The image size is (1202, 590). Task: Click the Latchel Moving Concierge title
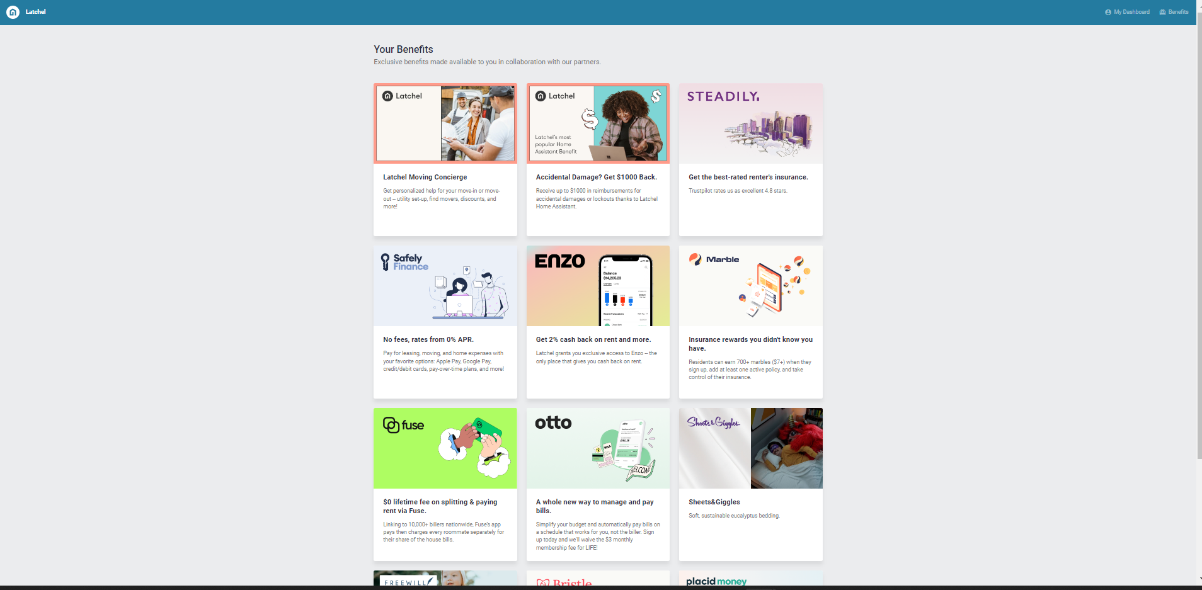pyautogui.click(x=425, y=178)
